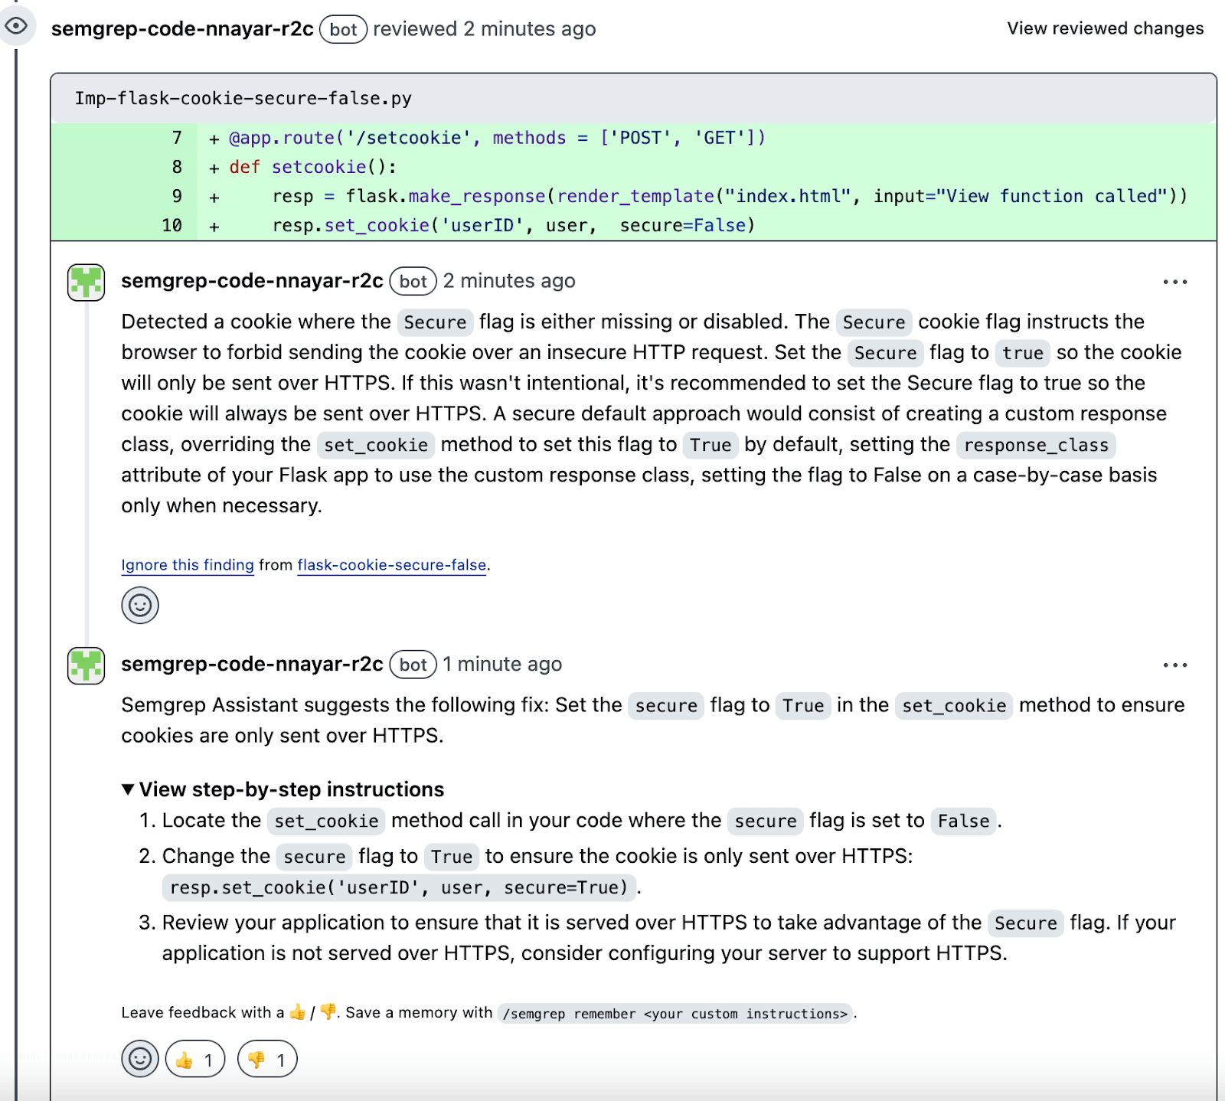Viewport: 1225px width, 1101px height.
Task: Open View reviewed changes link
Action: click(x=1105, y=28)
